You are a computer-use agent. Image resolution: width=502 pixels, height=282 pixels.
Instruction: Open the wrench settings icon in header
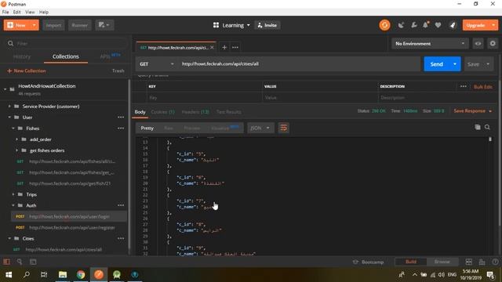click(413, 25)
